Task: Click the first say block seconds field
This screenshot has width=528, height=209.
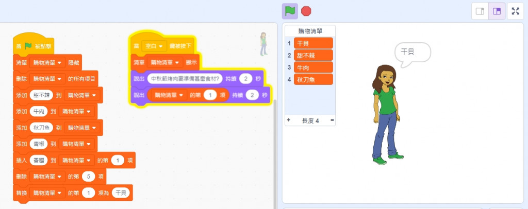Action: [246, 79]
